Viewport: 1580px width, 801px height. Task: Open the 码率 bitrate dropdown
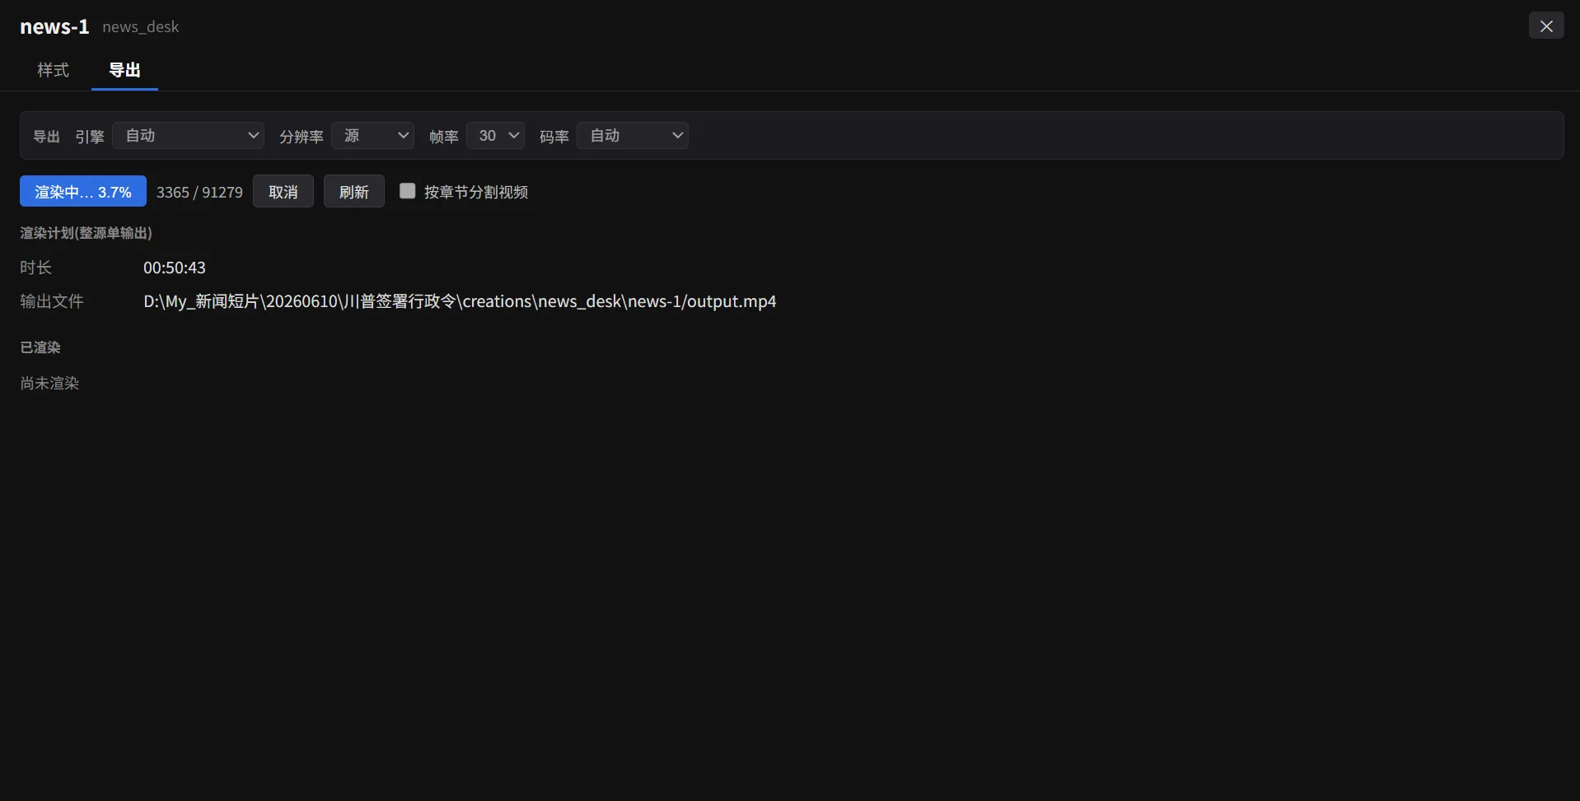tap(633, 136)
